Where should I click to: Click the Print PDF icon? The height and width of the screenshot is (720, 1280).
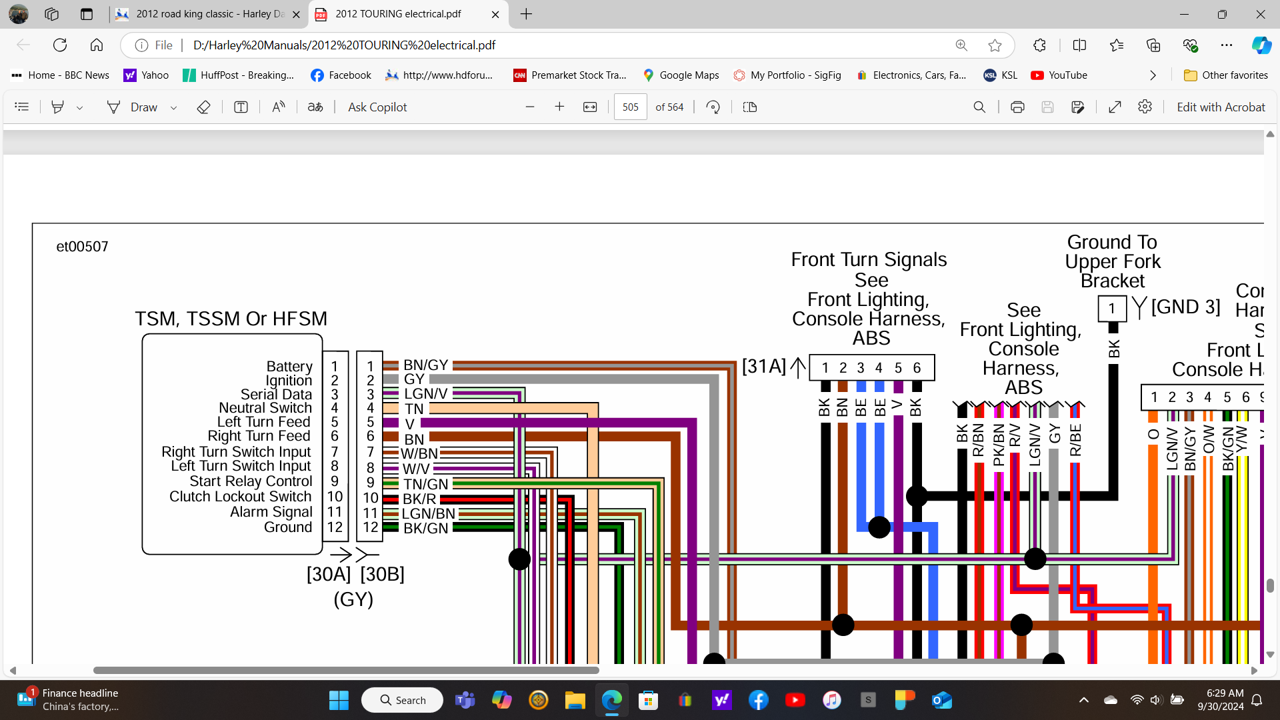pyautogui.click(x=1017, y=107)
